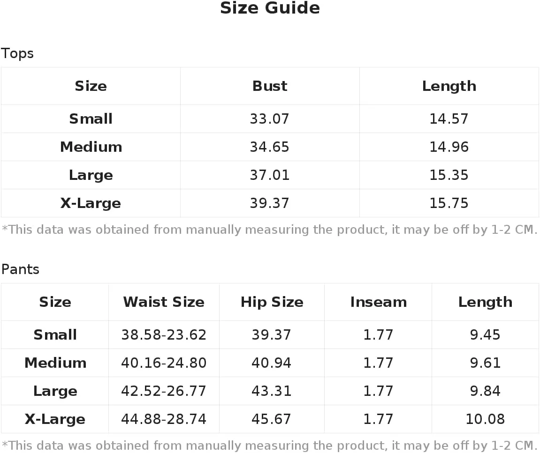Select Large waist value 42.52-26.77
The width and height of the screenshot is (540, 453).
point(164,391)
